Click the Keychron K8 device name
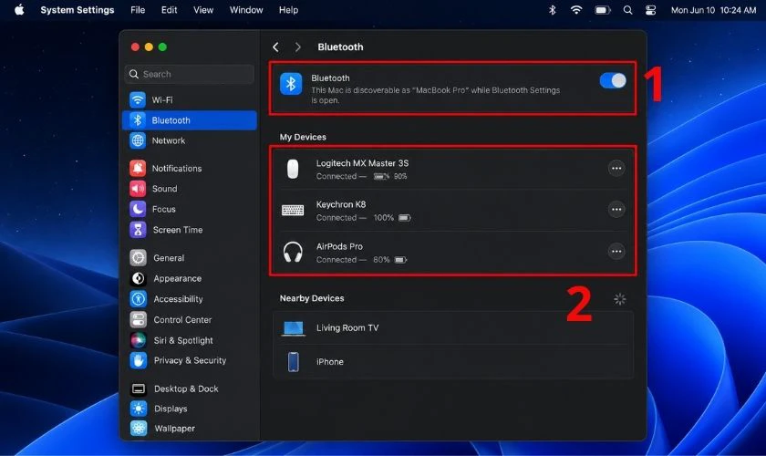This screenshot has height=456, width=766. tap(341, 204)
